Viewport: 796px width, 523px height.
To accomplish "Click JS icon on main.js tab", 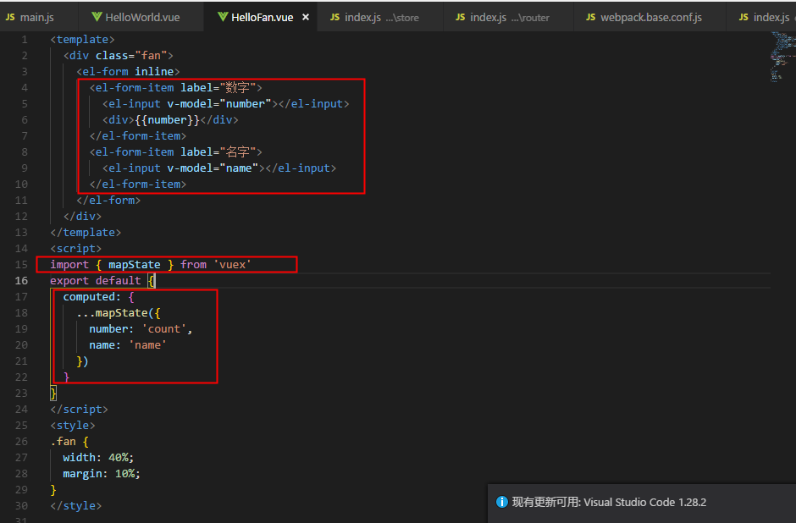I will (10, 17).
